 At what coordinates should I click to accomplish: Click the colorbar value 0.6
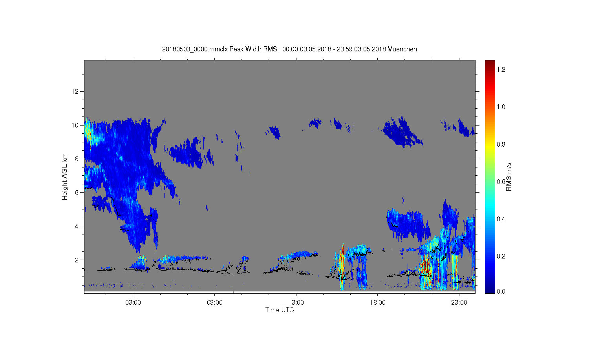501,182
